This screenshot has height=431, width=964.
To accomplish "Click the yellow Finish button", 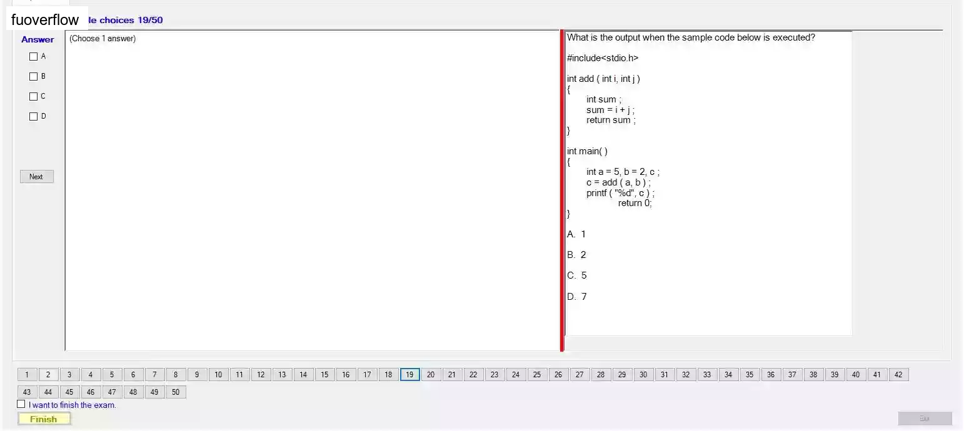I will tap(44, 419).
